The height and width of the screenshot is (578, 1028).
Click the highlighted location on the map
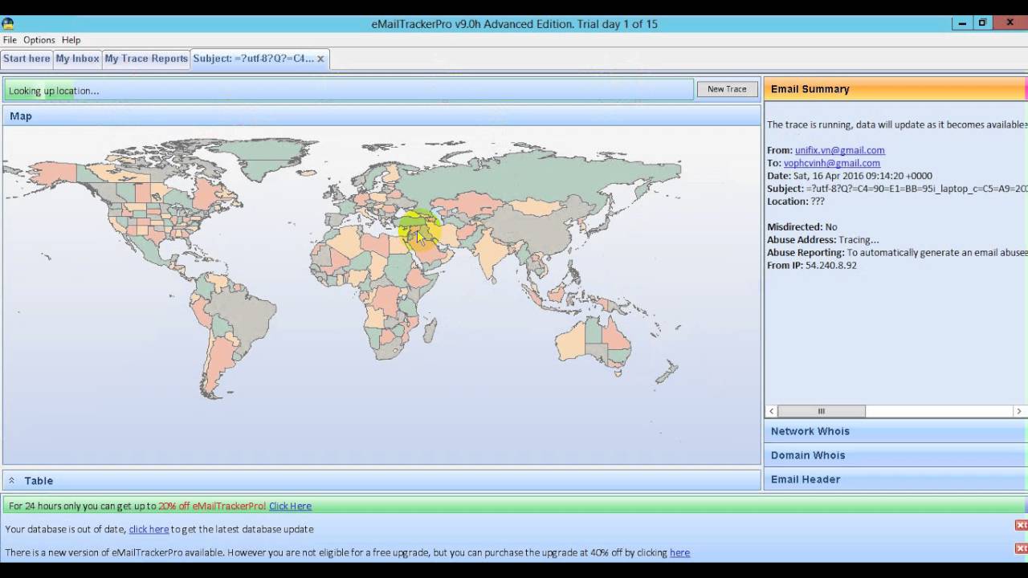pyautogui.click(x=418, y=230)
